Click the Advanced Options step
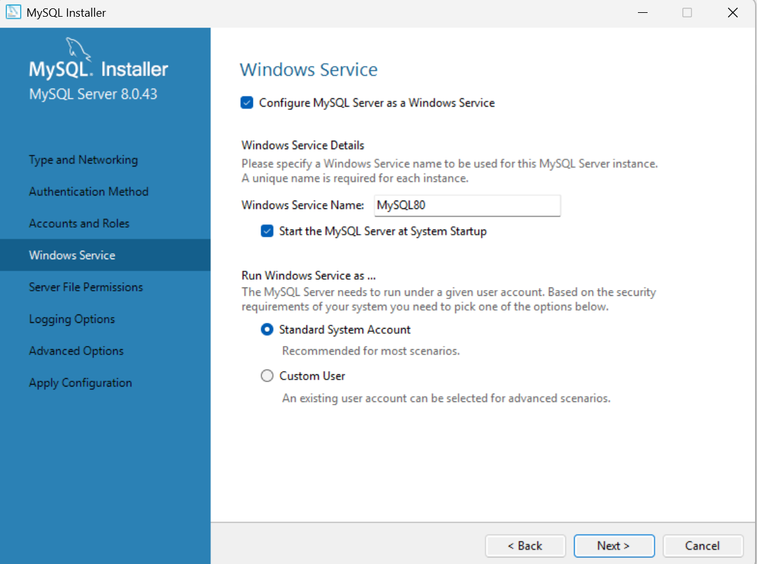 76,350
